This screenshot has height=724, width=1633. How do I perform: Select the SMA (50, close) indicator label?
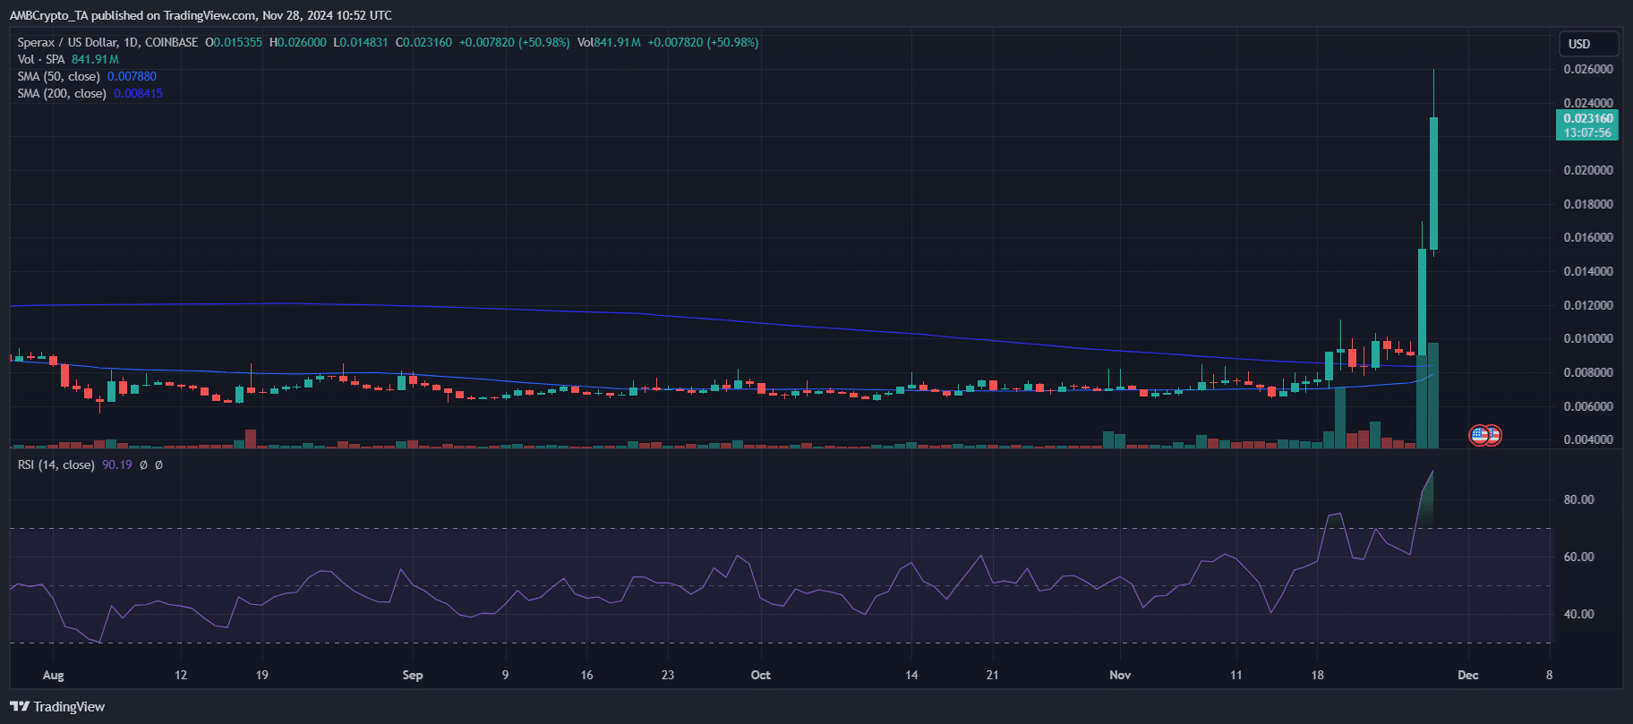(x=58, y=76)
